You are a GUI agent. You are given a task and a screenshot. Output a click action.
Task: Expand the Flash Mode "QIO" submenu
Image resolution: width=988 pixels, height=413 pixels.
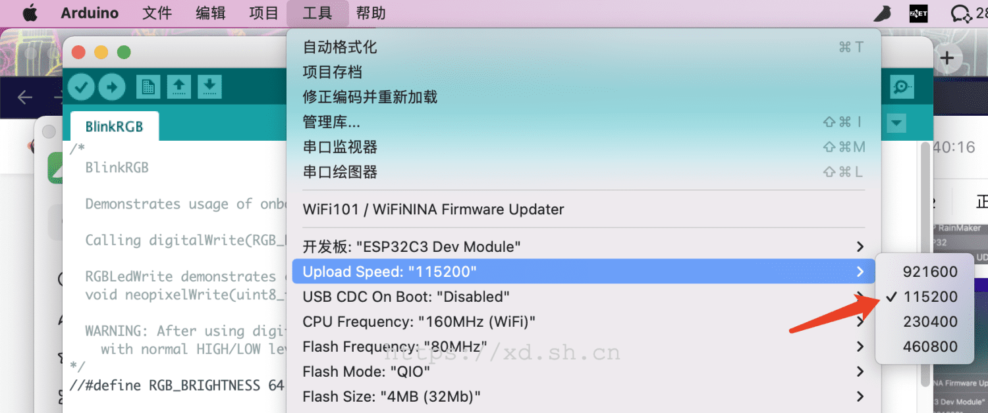(584, 372)
